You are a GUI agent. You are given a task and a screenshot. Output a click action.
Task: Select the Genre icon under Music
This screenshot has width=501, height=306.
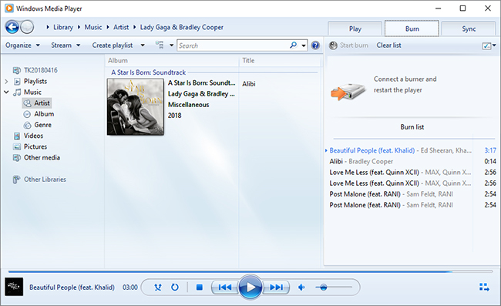(28, 125)
